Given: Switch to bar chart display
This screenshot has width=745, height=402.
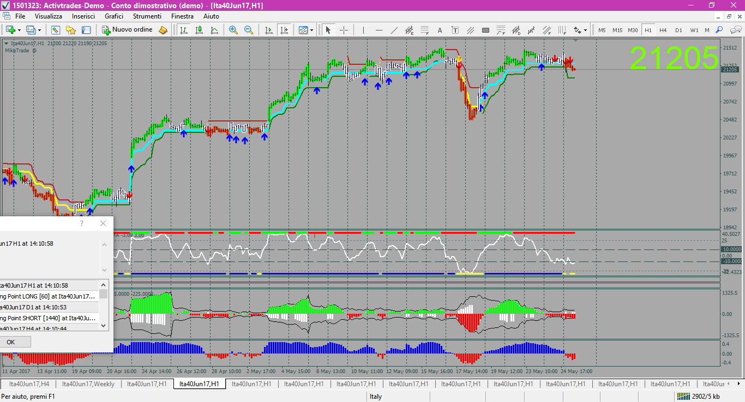Looking at the screenshot, I should click(184, 30).
